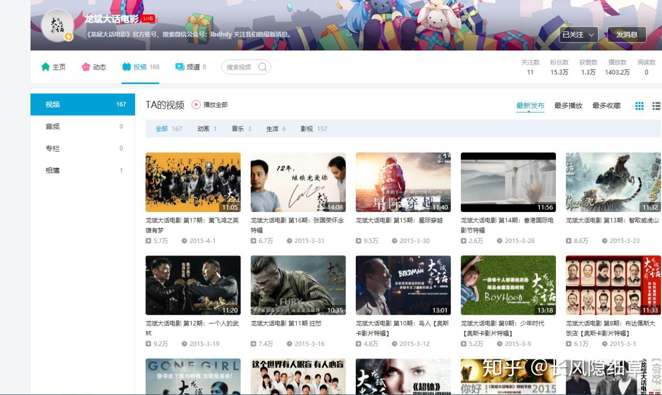Click the 主页 house icon
The height and width of the screenshot is (395, 662).
tap(46, 67)
